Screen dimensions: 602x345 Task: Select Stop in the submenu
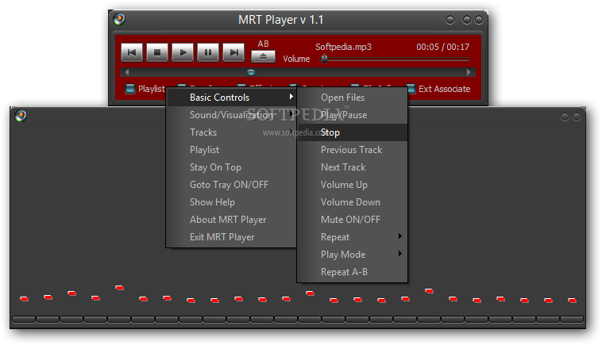(x=353, y=132)
